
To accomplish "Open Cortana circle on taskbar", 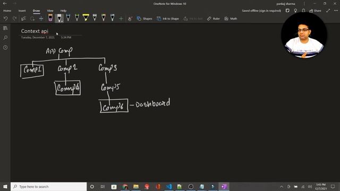I will pos(92,186).
